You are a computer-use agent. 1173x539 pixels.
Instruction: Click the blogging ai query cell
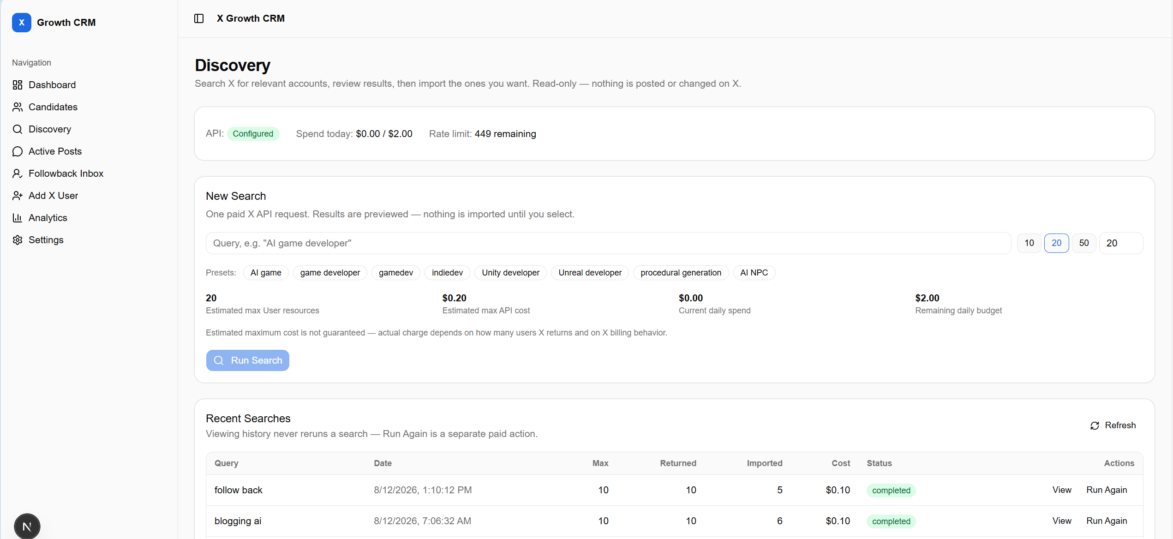click(238, 521)
